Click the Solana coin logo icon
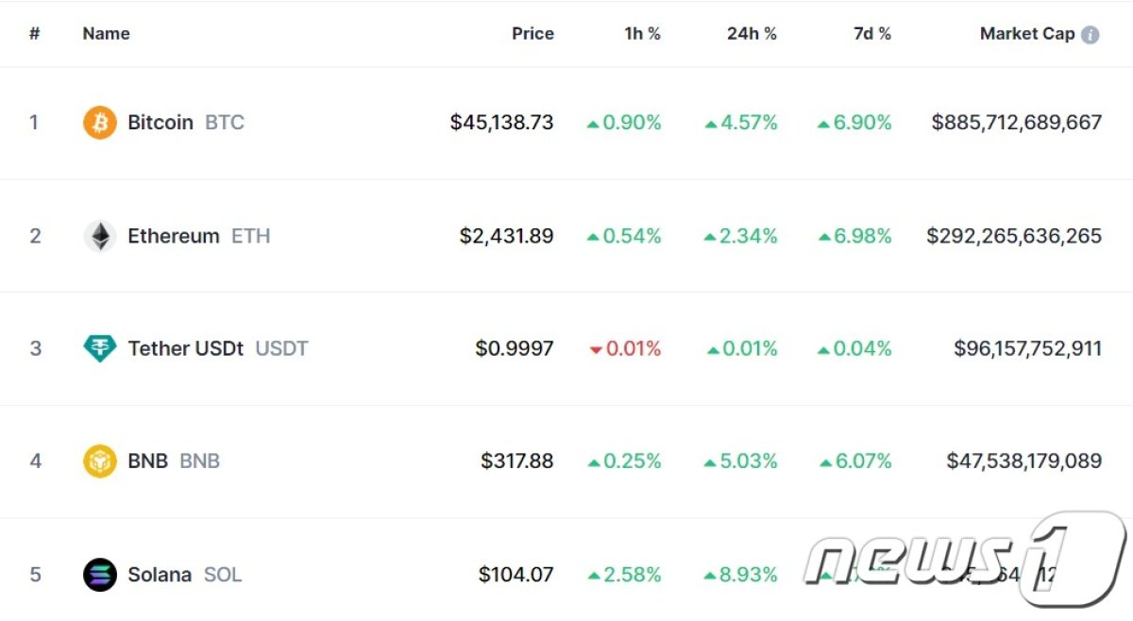This screenshot has width=1133, height=621. pos(99,575)
